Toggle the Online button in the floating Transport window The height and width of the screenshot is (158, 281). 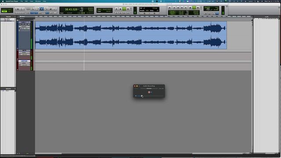click(169, 8)
